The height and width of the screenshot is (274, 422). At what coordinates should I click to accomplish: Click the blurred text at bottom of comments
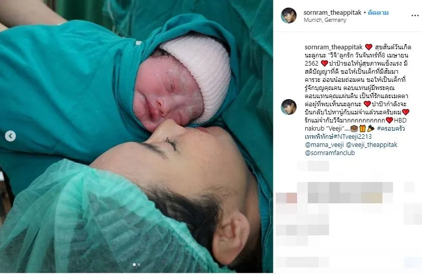pyautogui.click(x=303, y=262)
